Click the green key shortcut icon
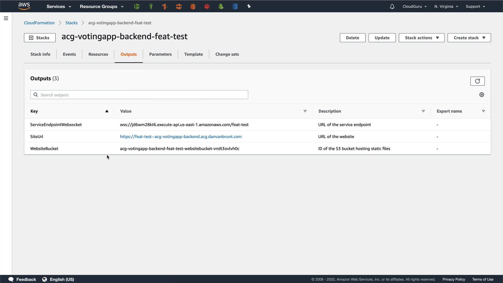This screenshot has height=283, width=503. (151, 7)
